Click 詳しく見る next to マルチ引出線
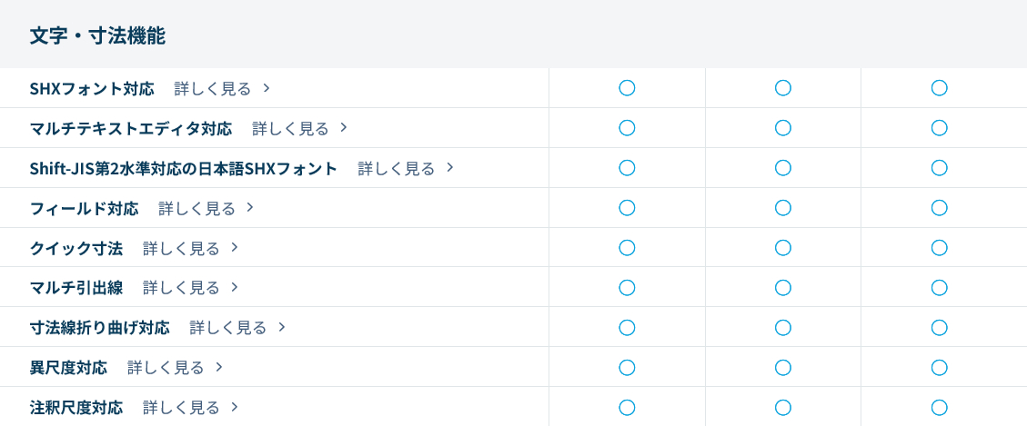Screen dimensions: 1027x426 pos(181,288)
